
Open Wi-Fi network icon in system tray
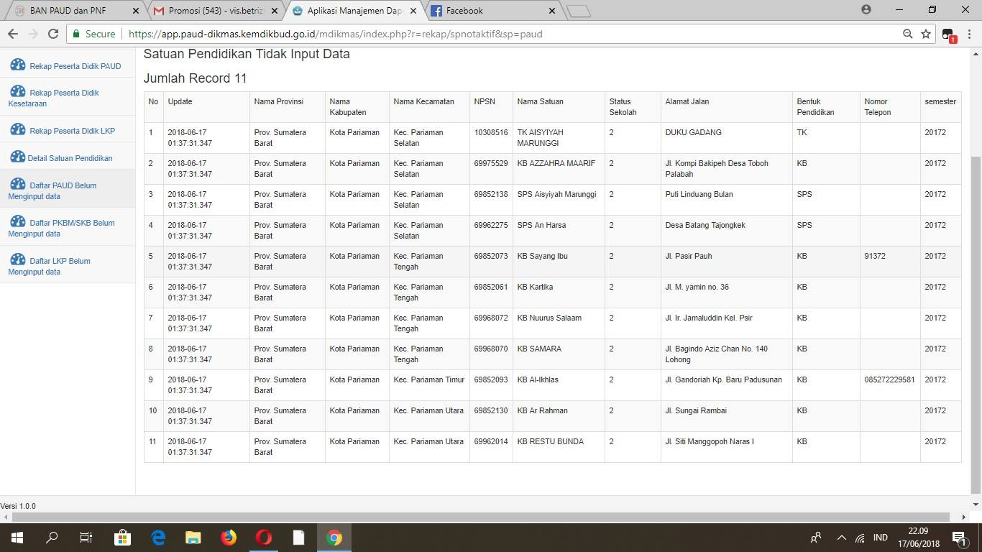tap(860, 538)
